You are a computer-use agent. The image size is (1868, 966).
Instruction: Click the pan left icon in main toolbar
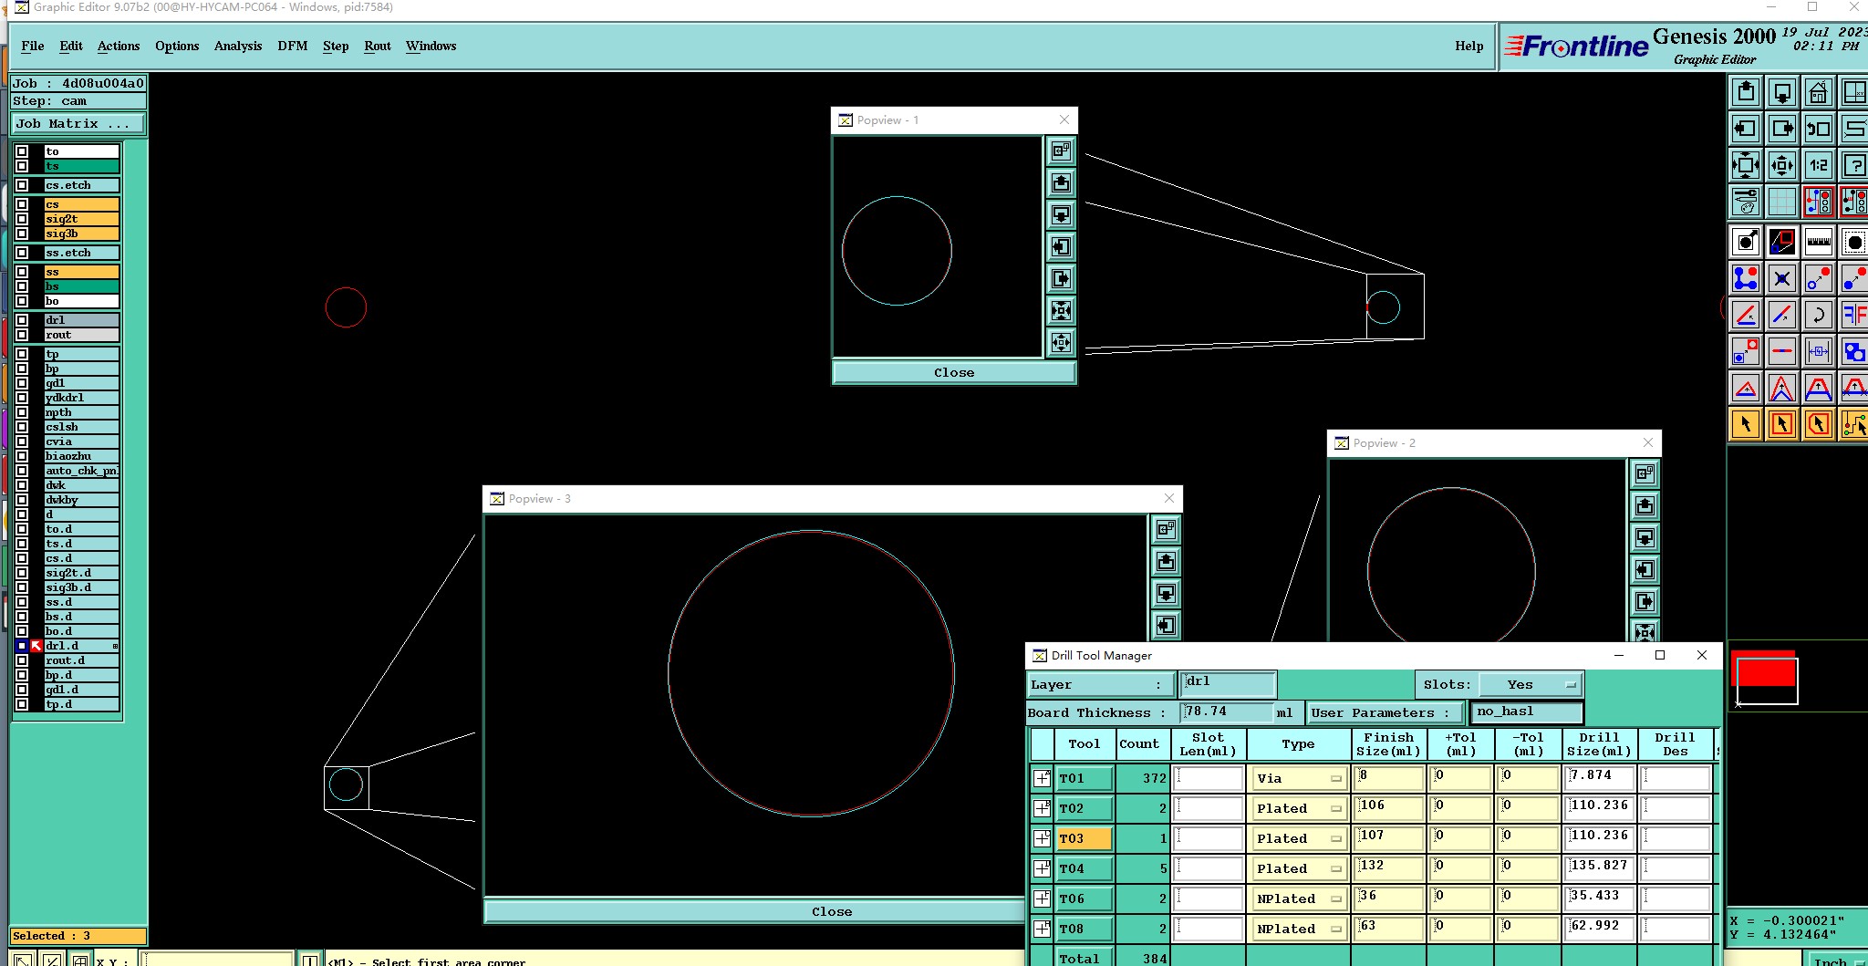coord(1746,129)
